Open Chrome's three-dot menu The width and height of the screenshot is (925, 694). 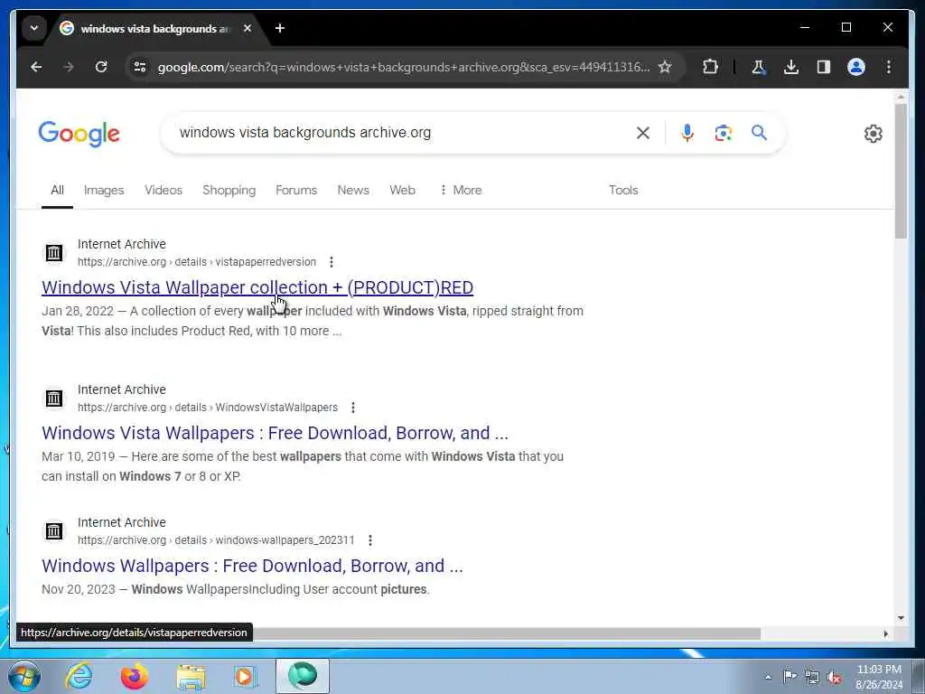pos(889,67)
